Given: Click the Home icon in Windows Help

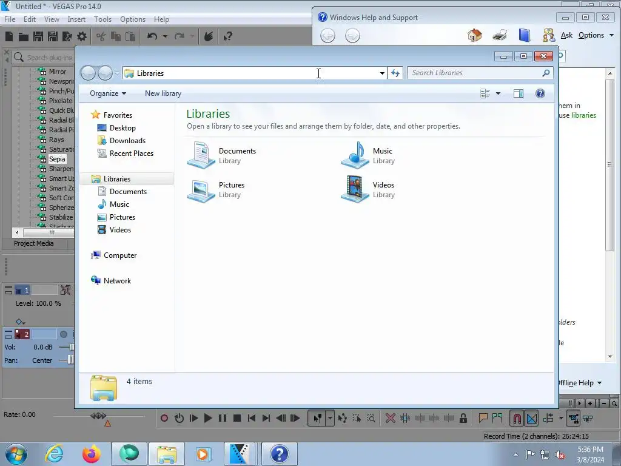Looking at the screenshot, I should [475, 35].
